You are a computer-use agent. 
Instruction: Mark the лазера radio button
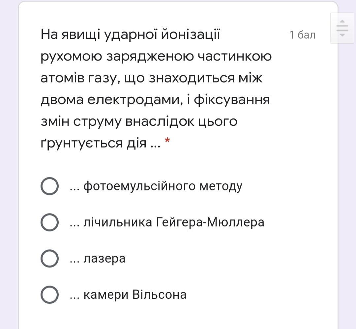pyautogui.click(x=49, y=259)
